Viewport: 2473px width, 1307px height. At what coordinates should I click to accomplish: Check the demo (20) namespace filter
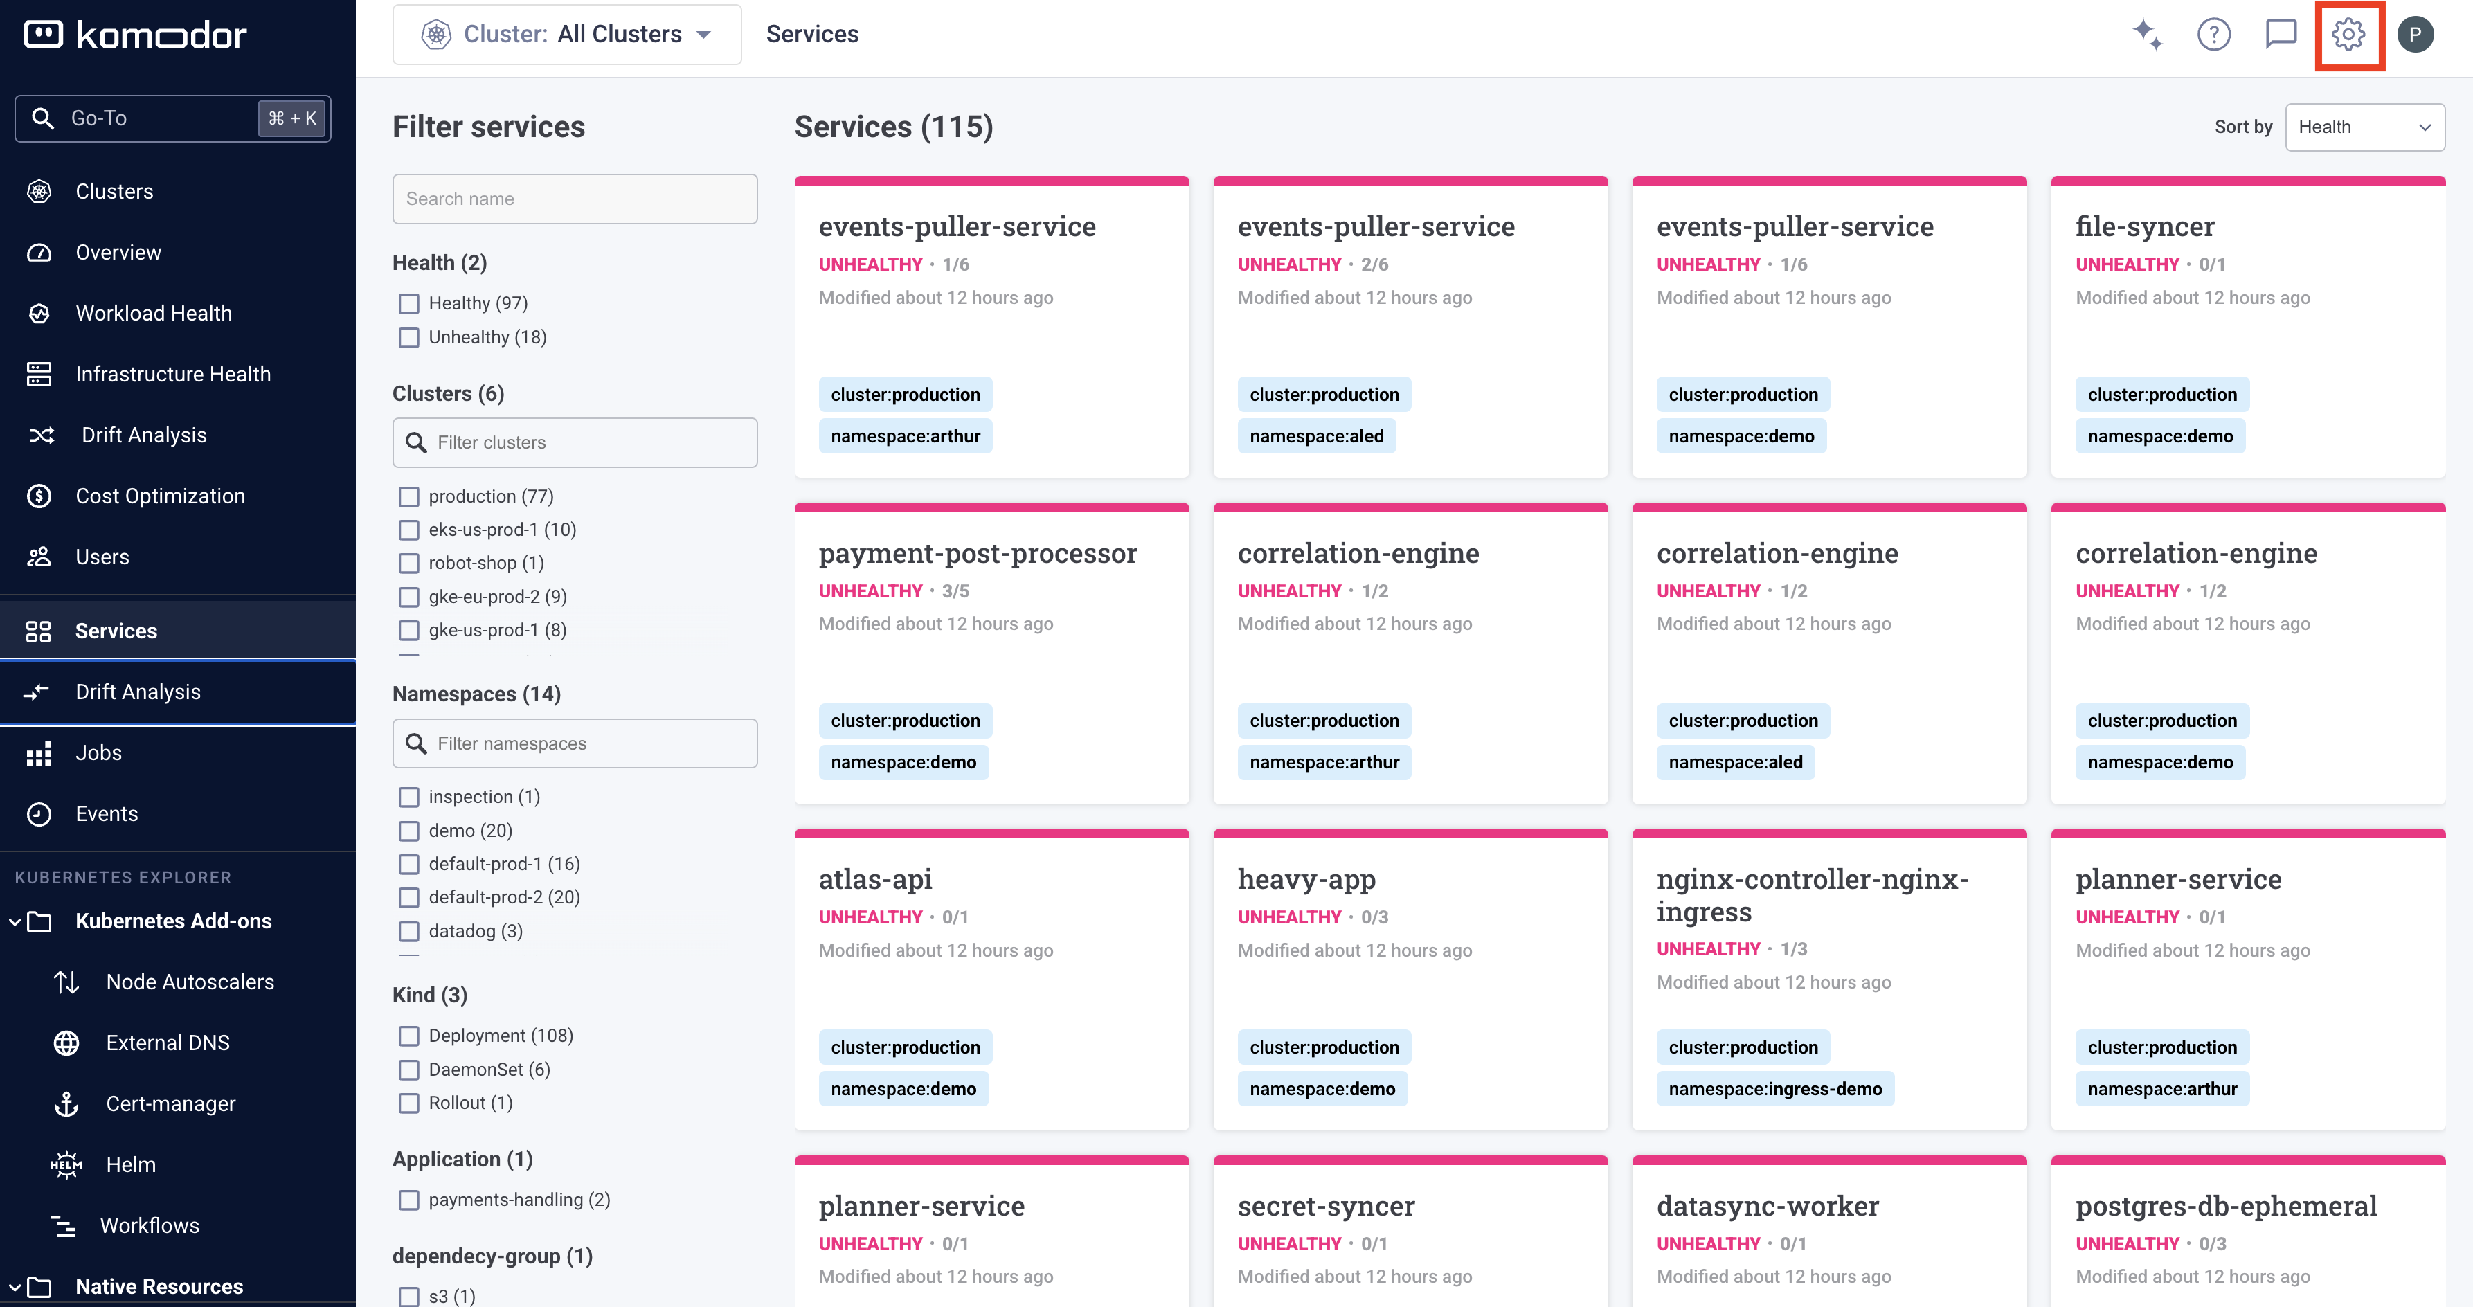[x=409, y=831]
